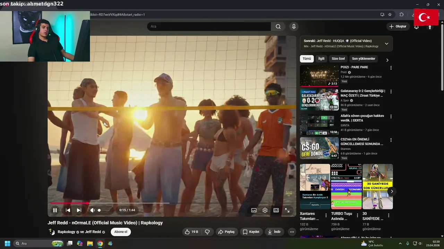Open options menu for Galatasaray 0-2 Gençlerbirliği video
This screenshot has width=444, height=249.
pyautogui.click(x=391, y=92)
